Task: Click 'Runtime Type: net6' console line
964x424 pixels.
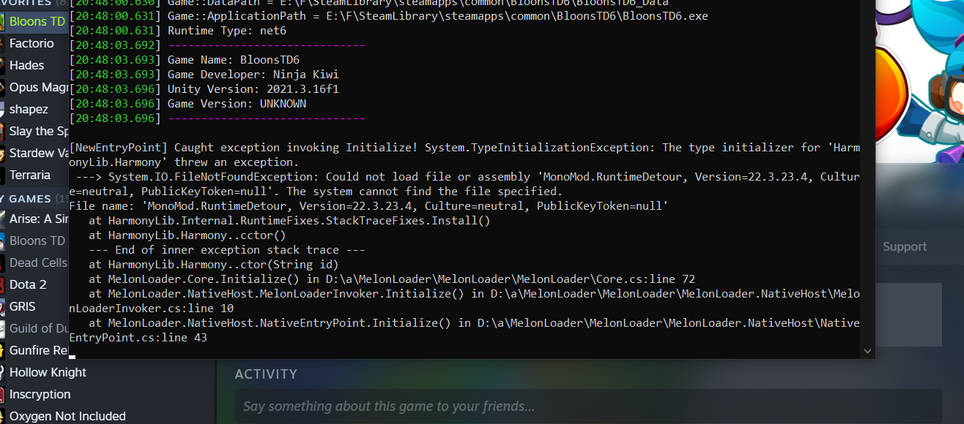Action: pyautogui.click(x=178, y=31)
